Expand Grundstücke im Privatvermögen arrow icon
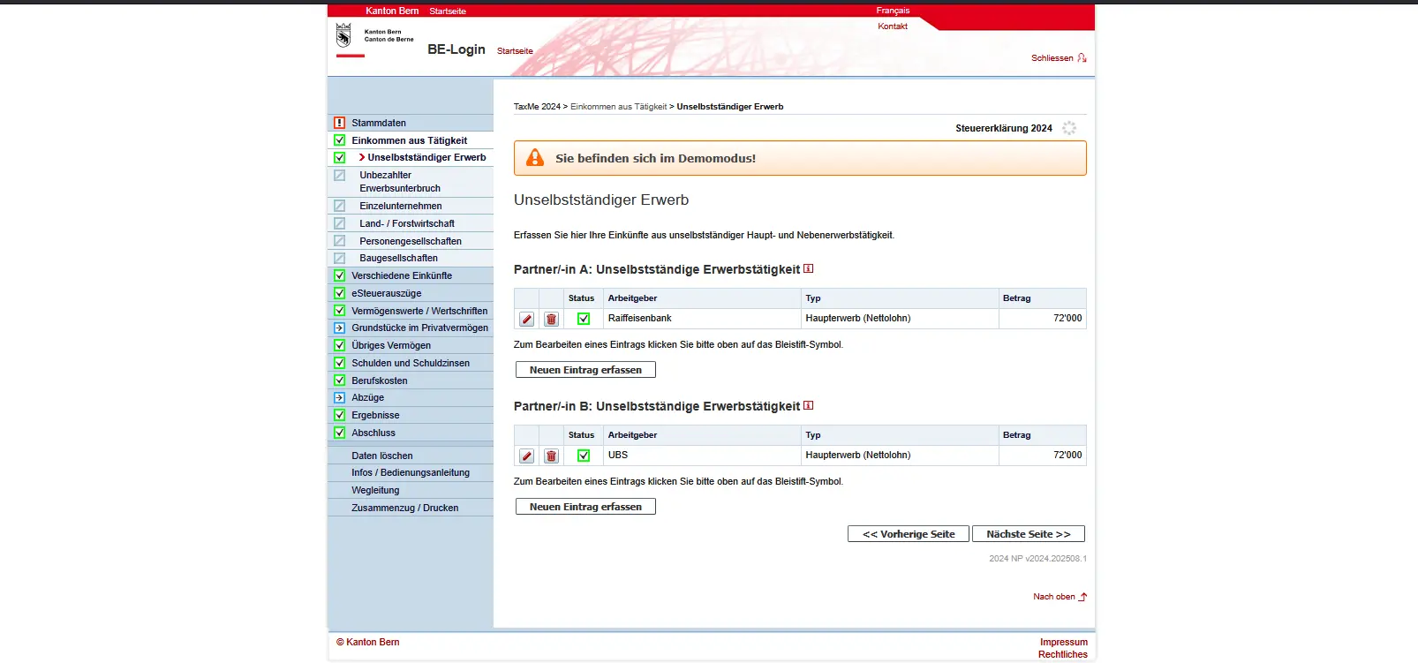1418x663 pixels. tap(339, 328)
